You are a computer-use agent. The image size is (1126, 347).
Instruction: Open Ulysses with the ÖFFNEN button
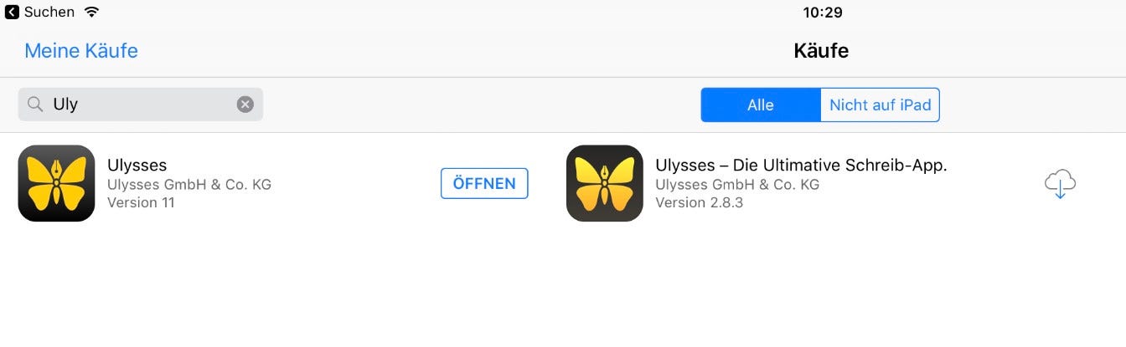pyautogui.click(x=484, y=183)
